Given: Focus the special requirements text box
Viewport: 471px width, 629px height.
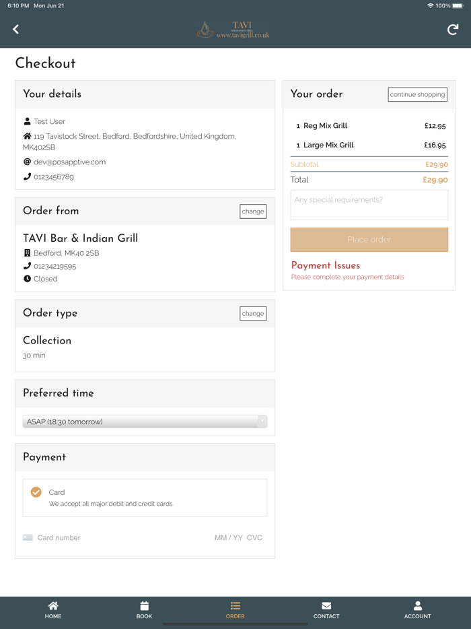Looking at the screenshot, I should (369, 205).
